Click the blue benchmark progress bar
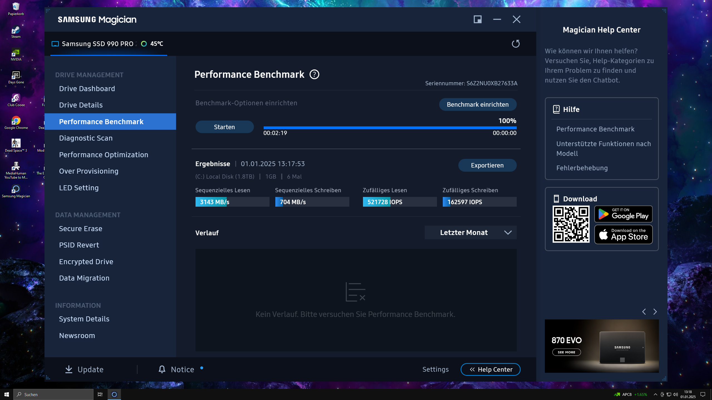The width and height of the screenshot is (712, 400). click(389, 128)
